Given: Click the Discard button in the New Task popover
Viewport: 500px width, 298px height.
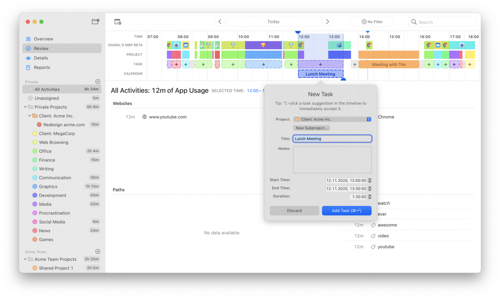Looking at the screenshot, I should coord(294,211).
